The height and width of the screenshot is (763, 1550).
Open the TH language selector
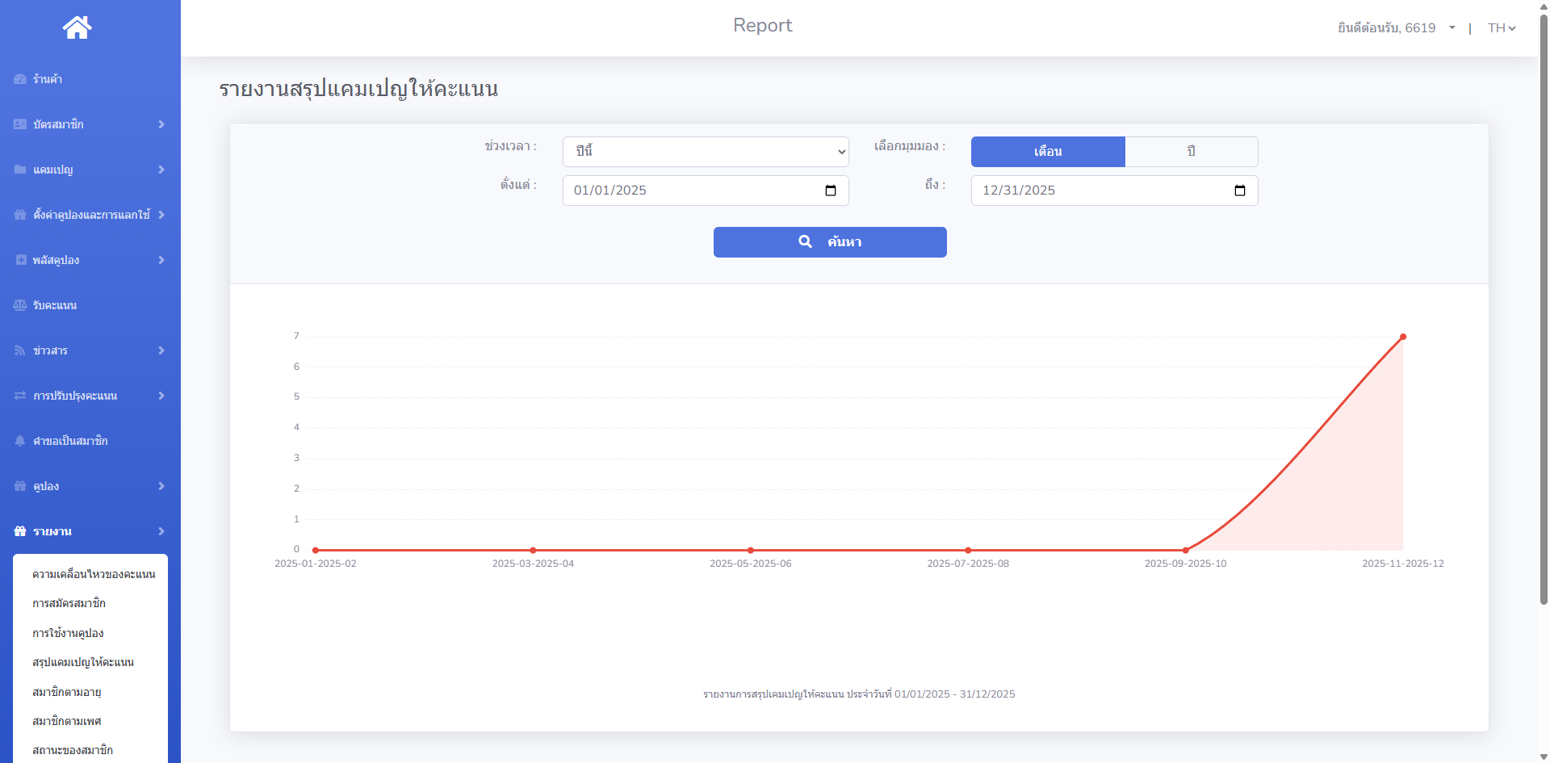tap(1502, 28)
